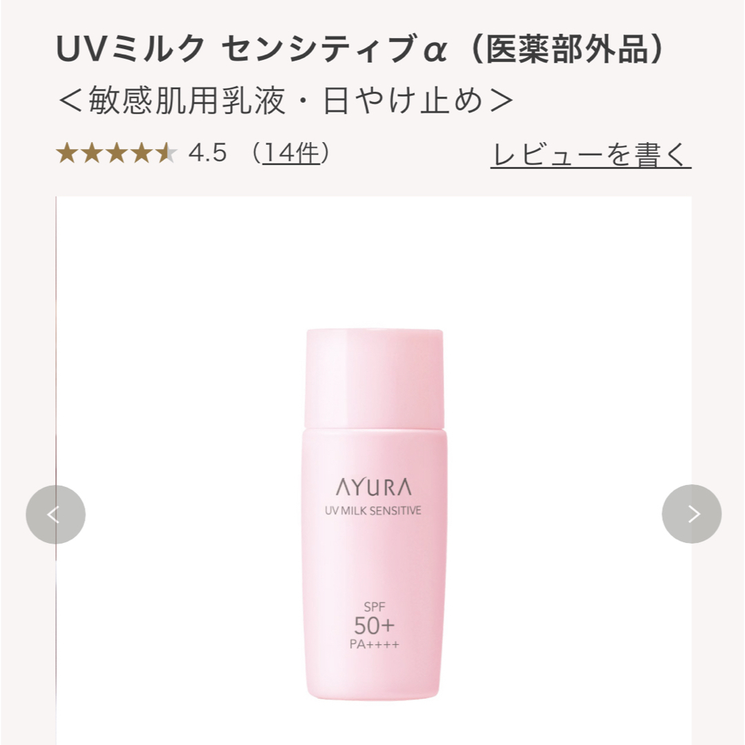Image resolution: width=745 pixels, height=745 pixels.
Task: Click the UV MILK SENSITIVE bottle text
Action: click(x=373, y=510)
